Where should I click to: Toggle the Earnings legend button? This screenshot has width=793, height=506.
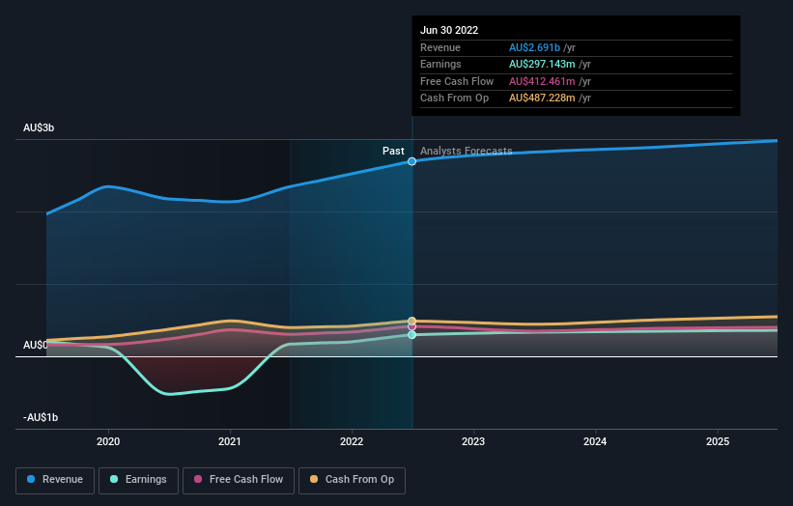(138, 480)
